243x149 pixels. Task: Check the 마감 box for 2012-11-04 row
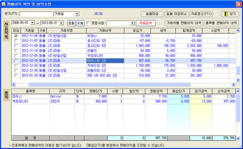click(16, 36)
